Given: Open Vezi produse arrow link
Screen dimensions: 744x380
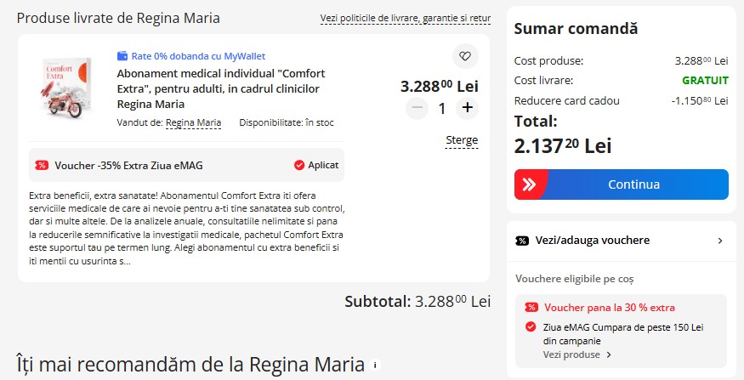Looking at the screenshot, I should [577, 354].
